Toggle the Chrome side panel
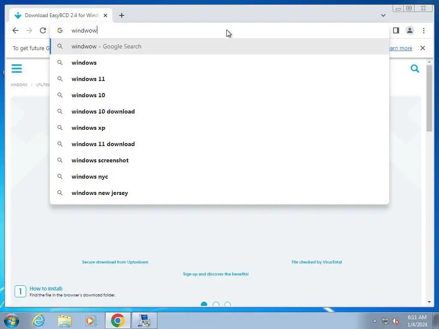Viewport: 439px width, 329px height. [396, 30]
